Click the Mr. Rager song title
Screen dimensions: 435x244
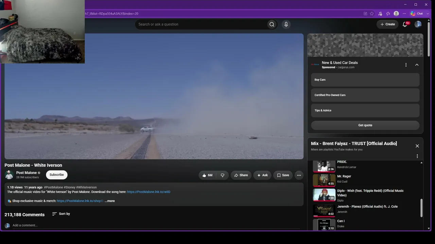tap(344, 177)
